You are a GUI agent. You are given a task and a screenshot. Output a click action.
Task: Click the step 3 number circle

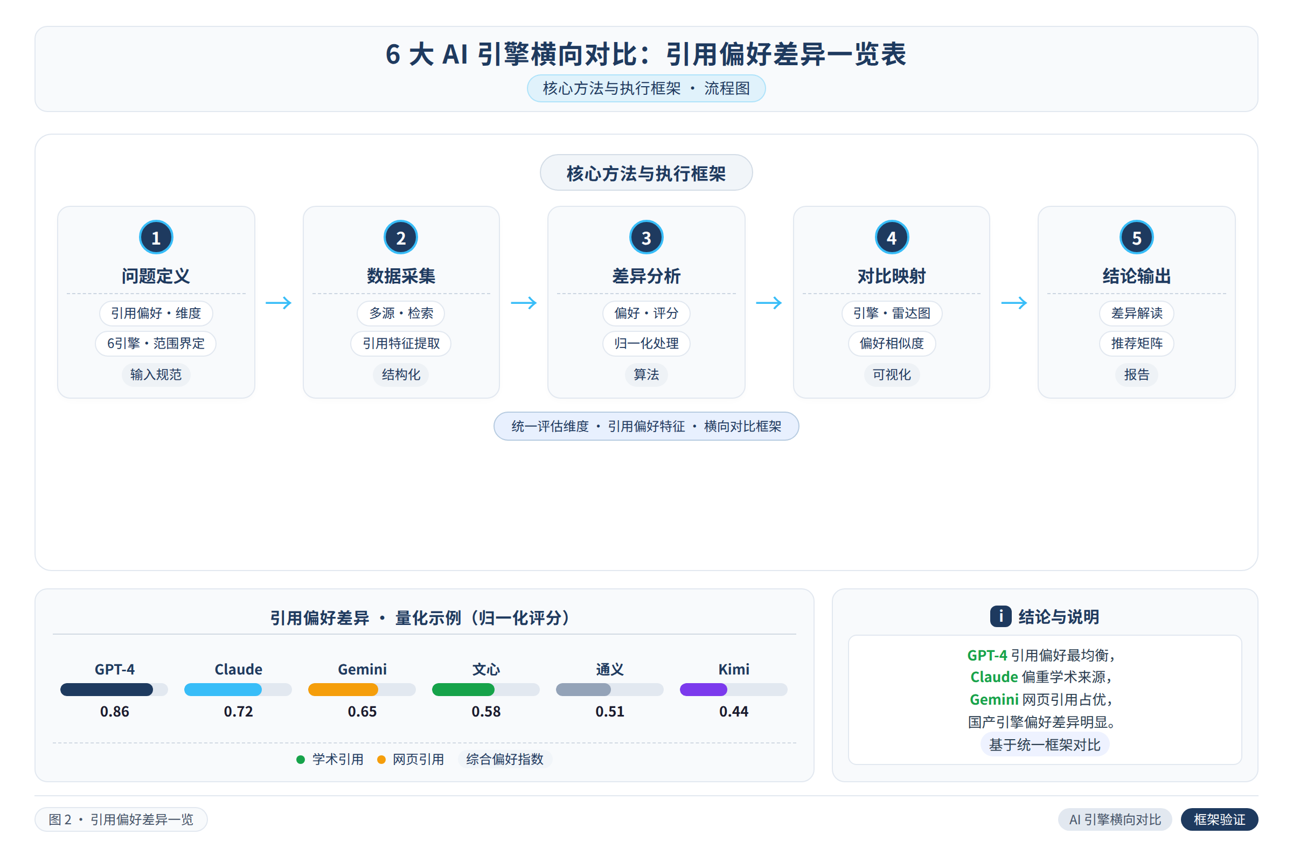646,238
